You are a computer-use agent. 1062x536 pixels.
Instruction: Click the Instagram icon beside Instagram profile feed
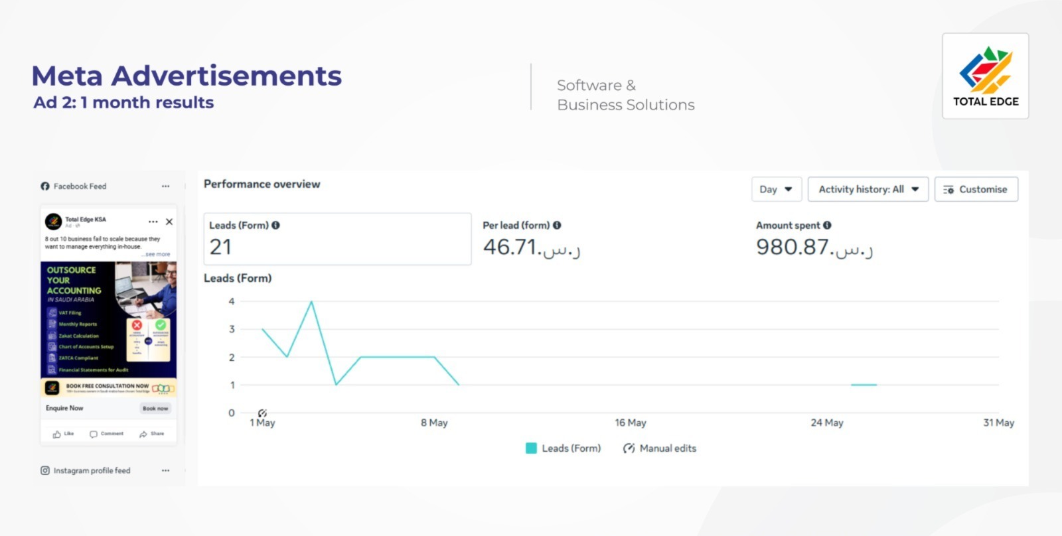(45, 470)
